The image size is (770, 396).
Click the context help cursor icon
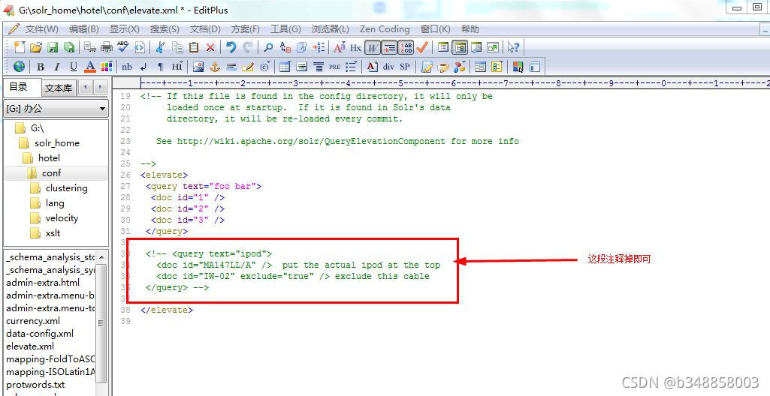coord(513,47)
